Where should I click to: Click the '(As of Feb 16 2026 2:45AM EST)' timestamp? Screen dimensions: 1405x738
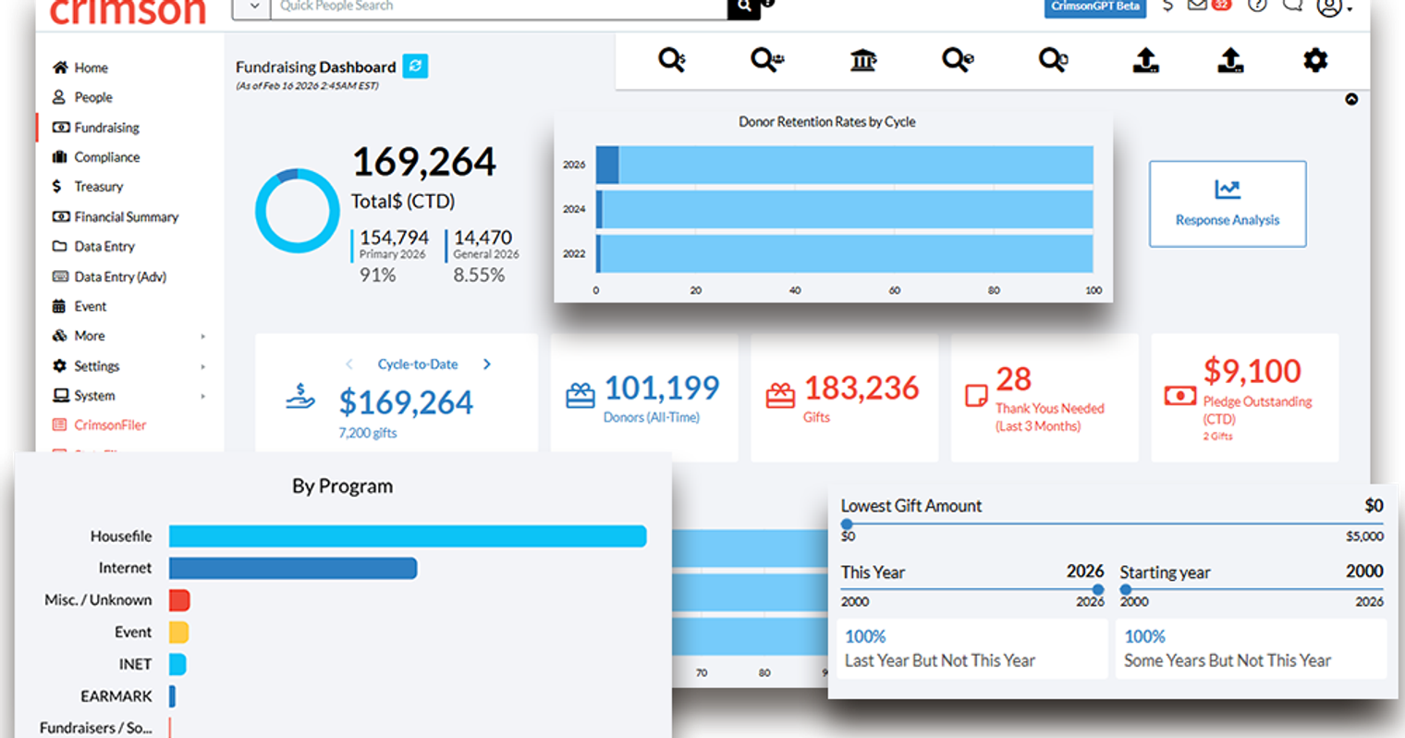(307, 86)
